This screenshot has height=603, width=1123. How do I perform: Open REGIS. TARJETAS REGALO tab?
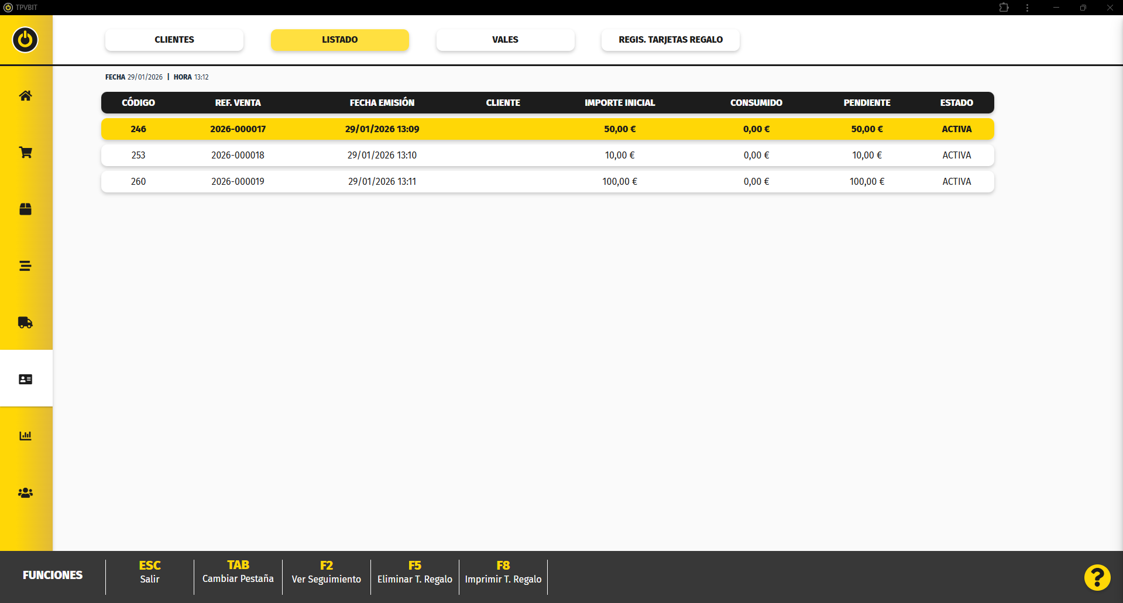(670, 40)
